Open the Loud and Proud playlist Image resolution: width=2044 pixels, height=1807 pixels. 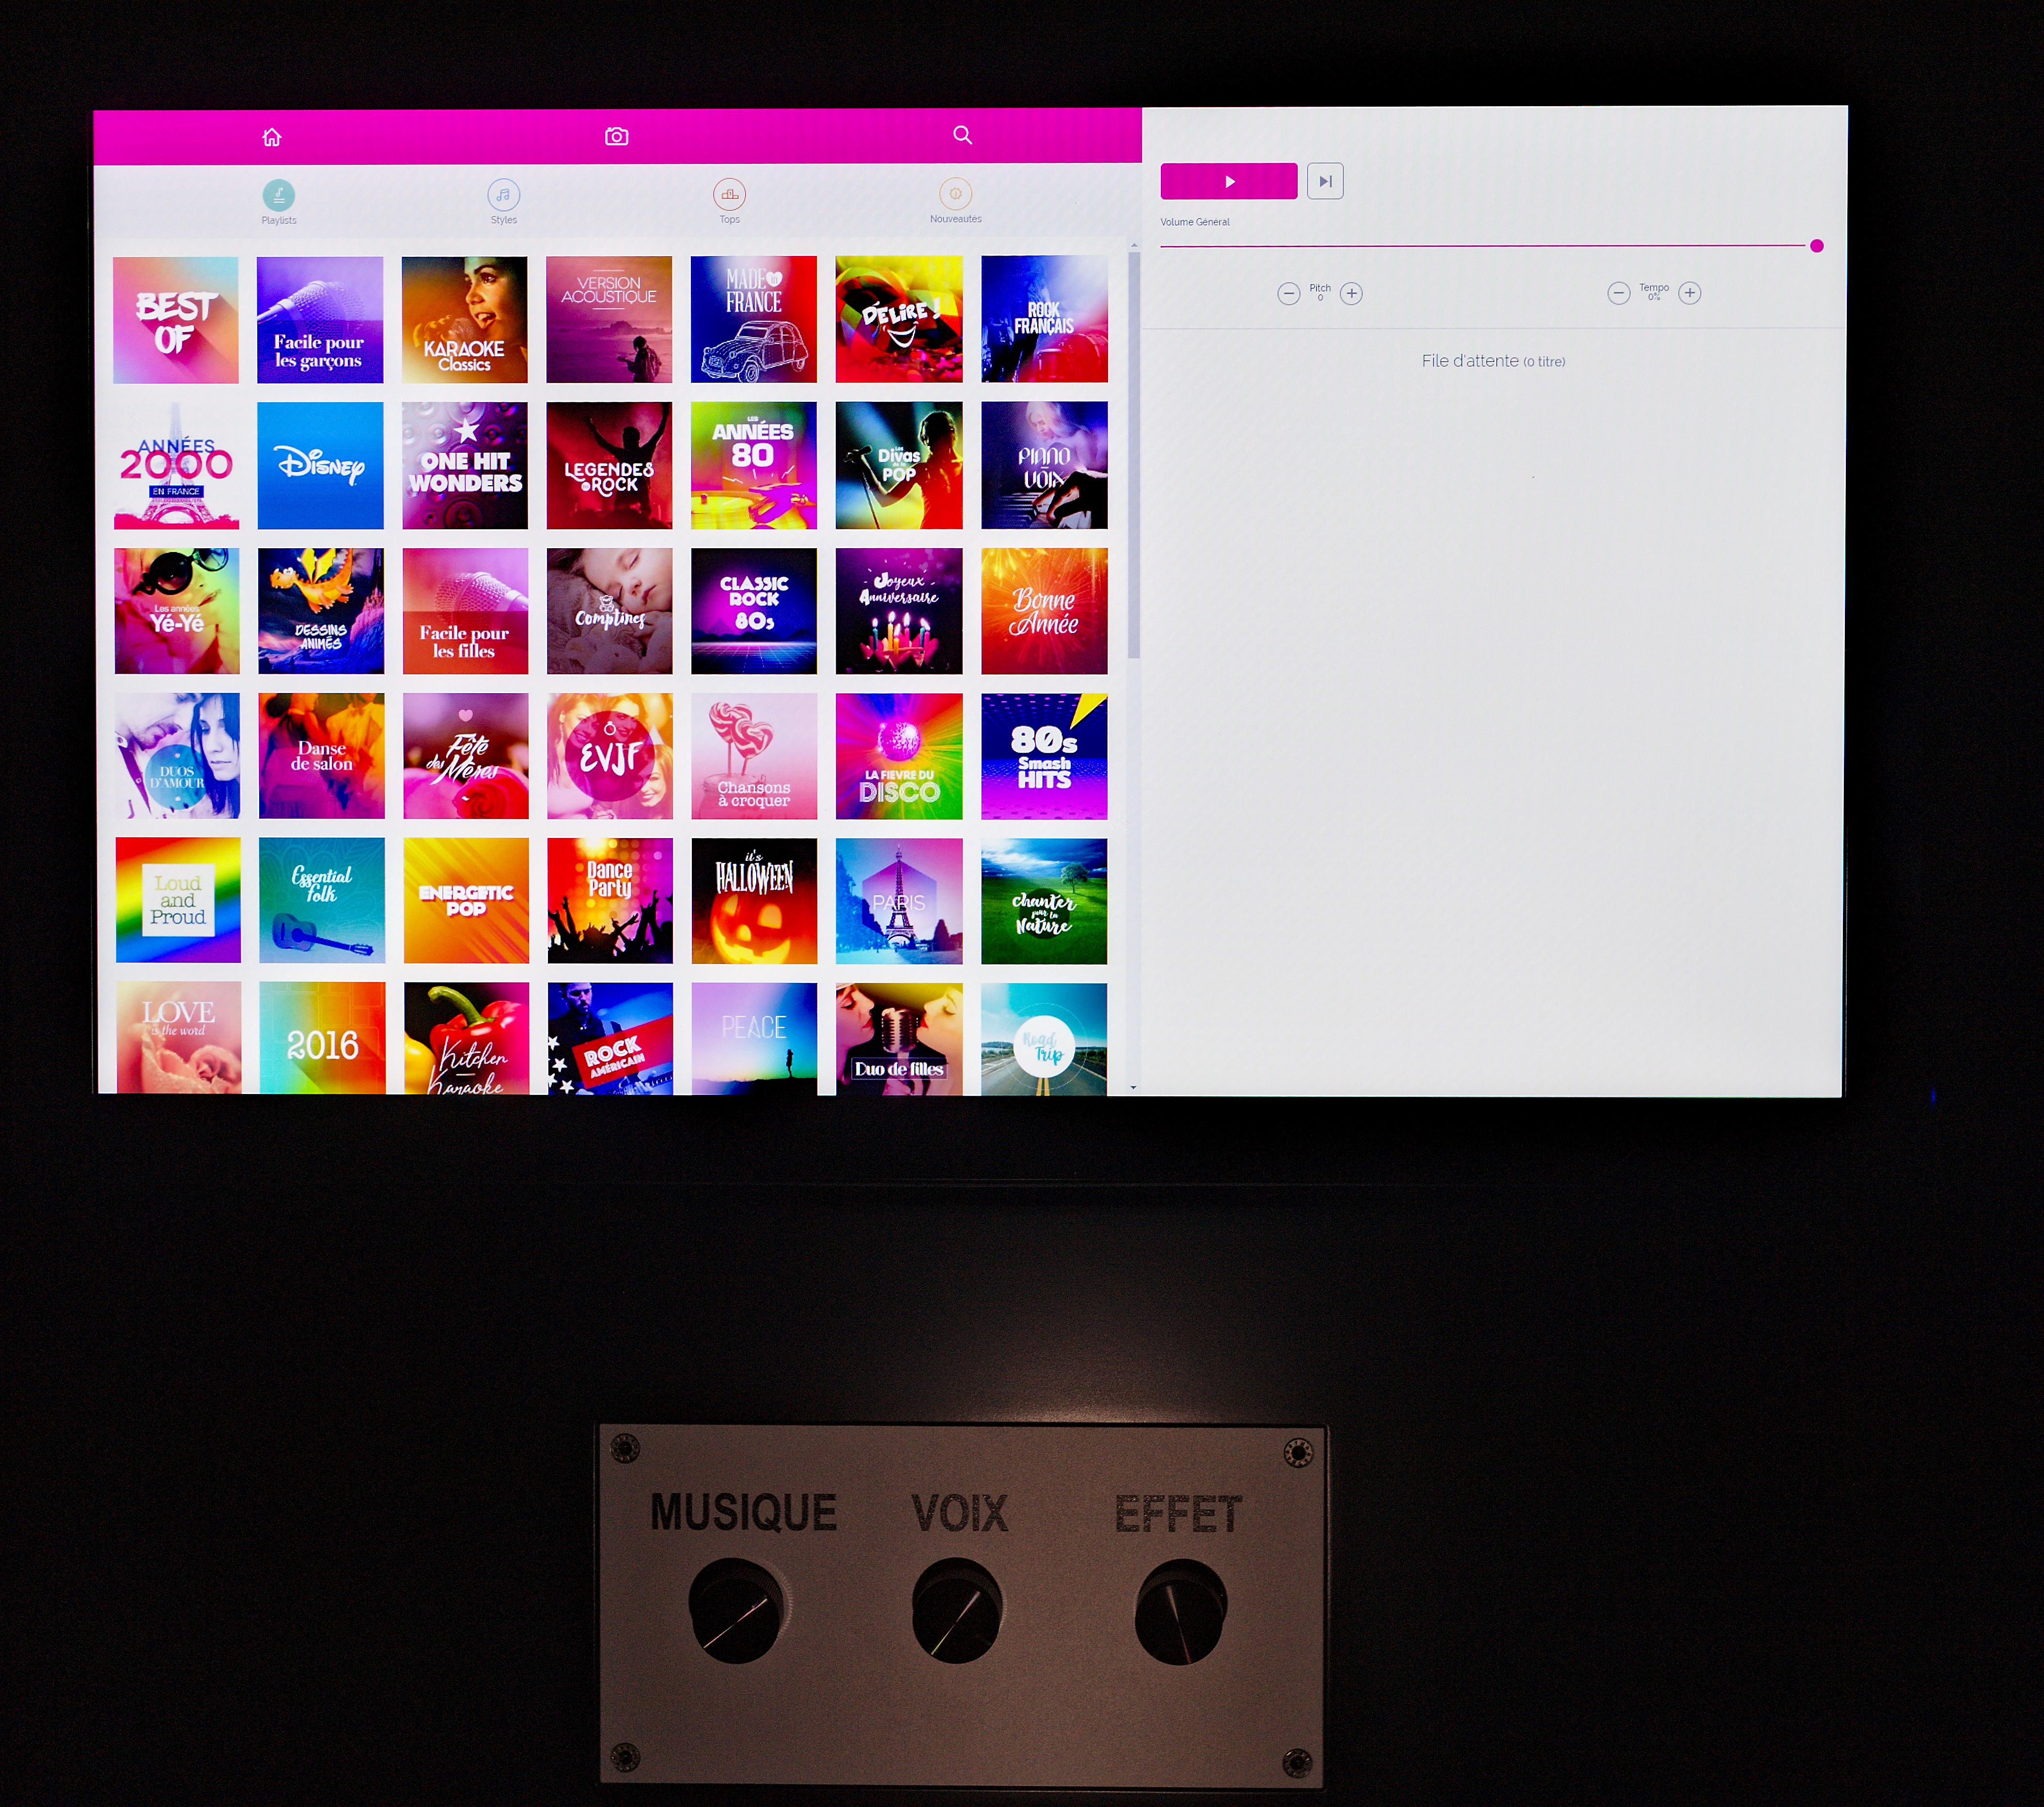(178, 901)
